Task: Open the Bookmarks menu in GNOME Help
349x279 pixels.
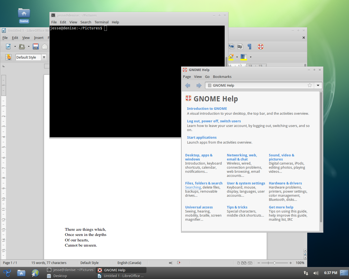Action: (x=222, y=77)
